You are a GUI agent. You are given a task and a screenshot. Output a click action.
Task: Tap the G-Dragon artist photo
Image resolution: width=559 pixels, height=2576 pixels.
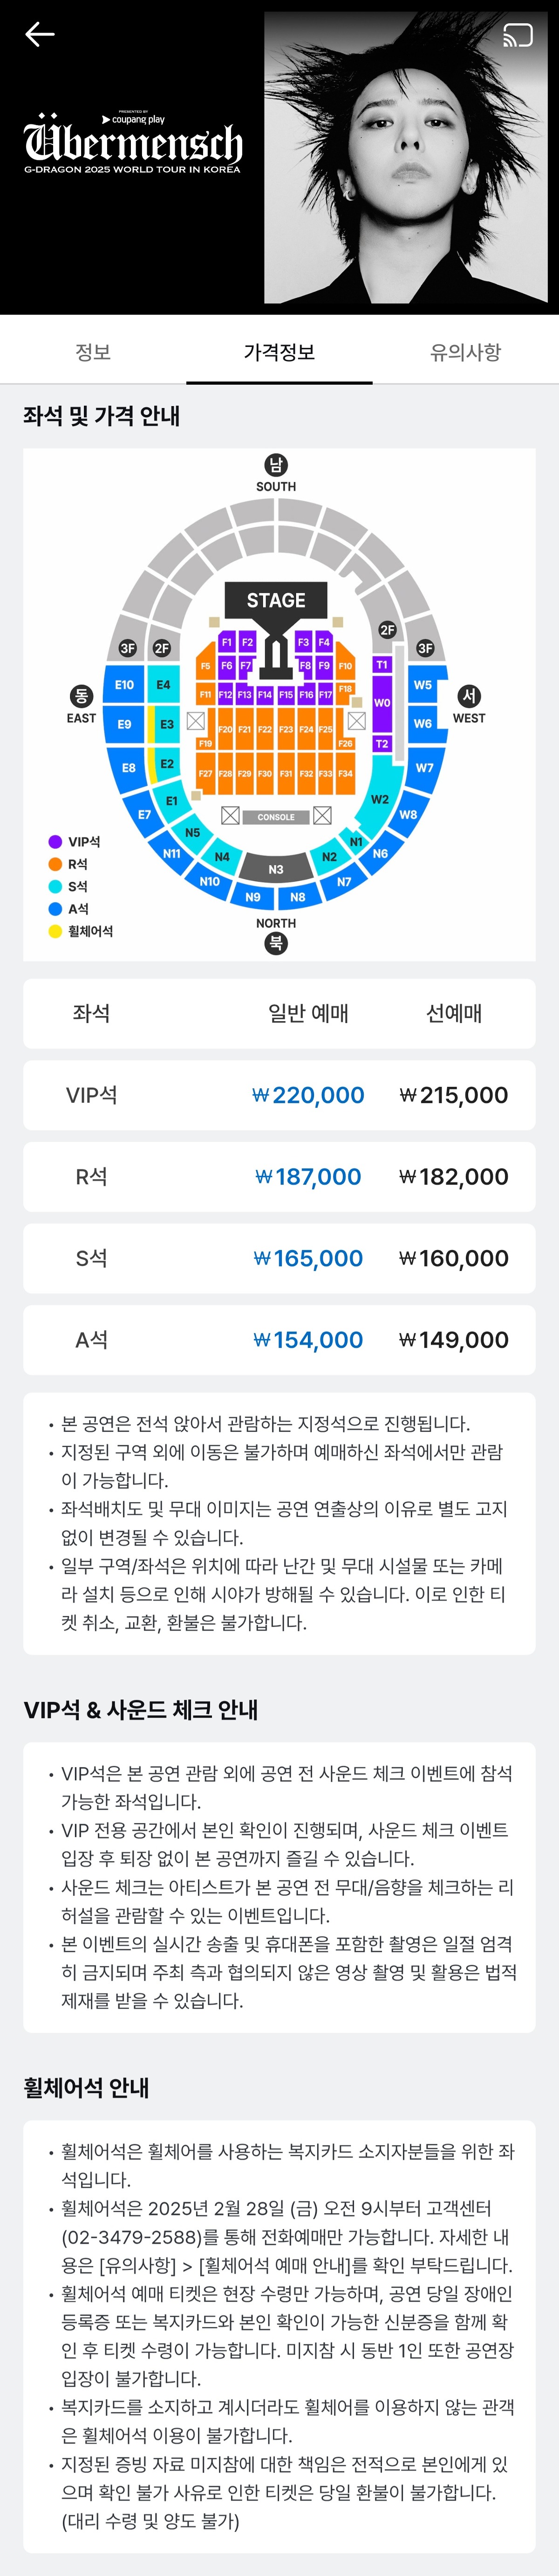[410, 157]
